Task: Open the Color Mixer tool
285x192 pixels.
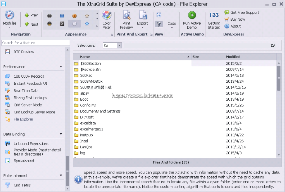Action: tap(107, 20)
